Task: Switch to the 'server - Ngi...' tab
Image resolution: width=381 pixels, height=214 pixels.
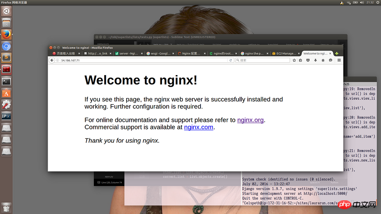Action: click(129, 53)
